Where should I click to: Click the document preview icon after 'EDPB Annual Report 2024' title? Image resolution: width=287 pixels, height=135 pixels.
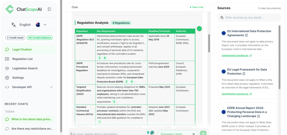pos(259,116)
